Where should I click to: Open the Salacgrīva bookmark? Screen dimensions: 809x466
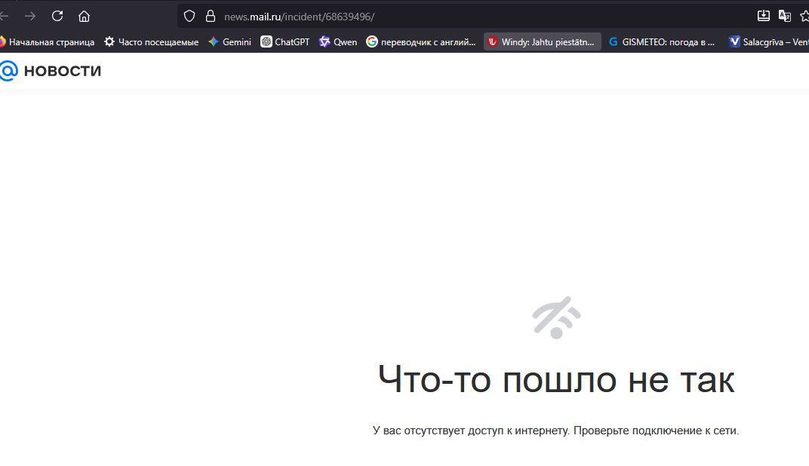(768, 41)
